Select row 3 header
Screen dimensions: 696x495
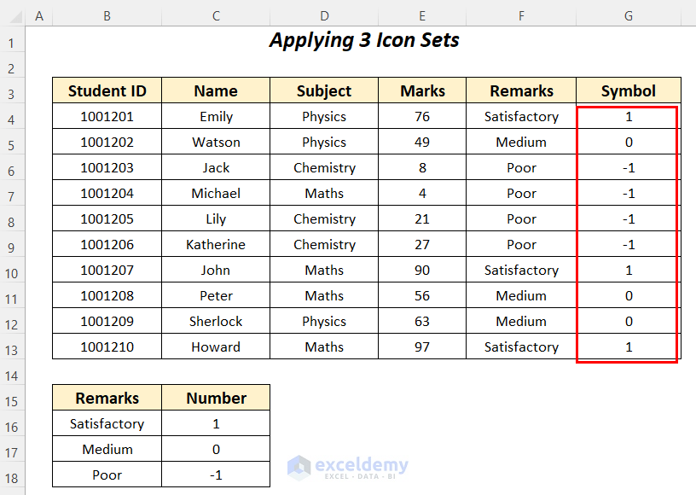pos(13,91)
